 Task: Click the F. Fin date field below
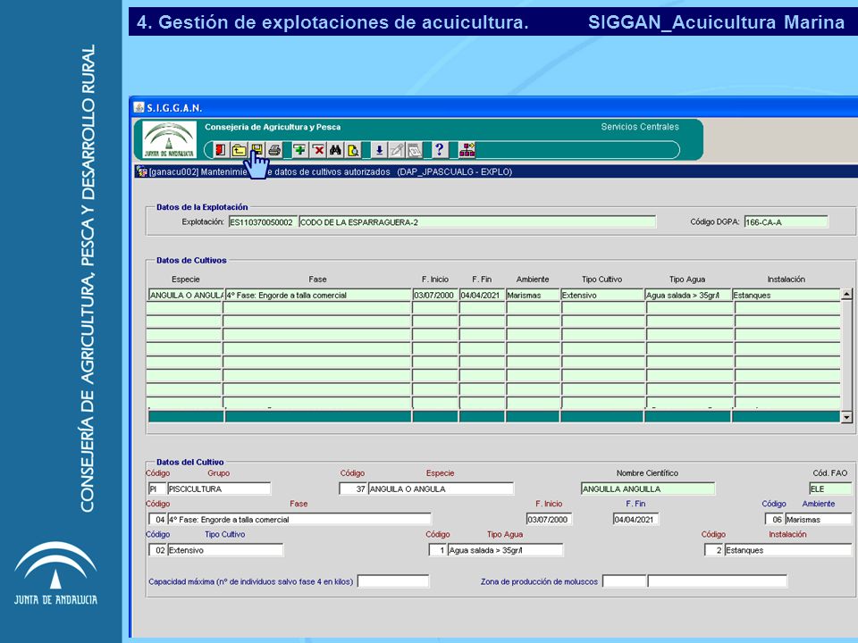(635, 520)
